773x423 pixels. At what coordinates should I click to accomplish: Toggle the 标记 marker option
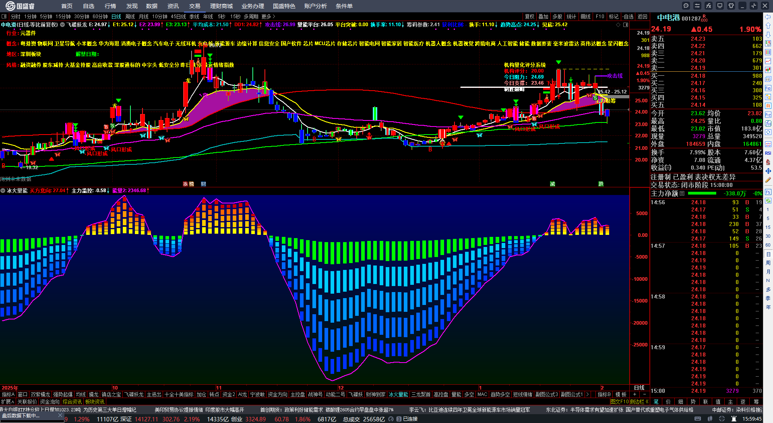614,17
